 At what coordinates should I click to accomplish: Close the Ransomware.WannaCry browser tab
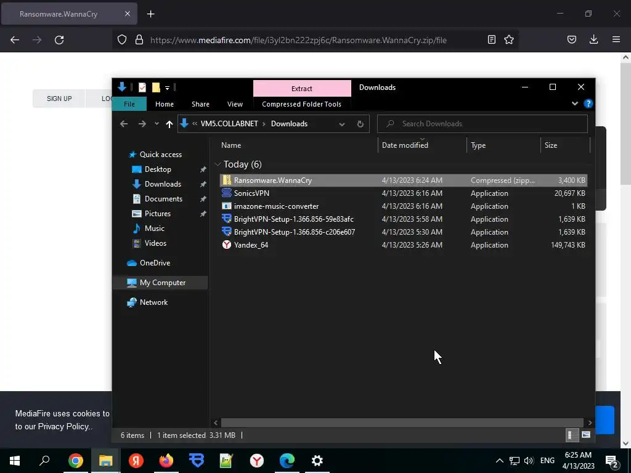128,14
